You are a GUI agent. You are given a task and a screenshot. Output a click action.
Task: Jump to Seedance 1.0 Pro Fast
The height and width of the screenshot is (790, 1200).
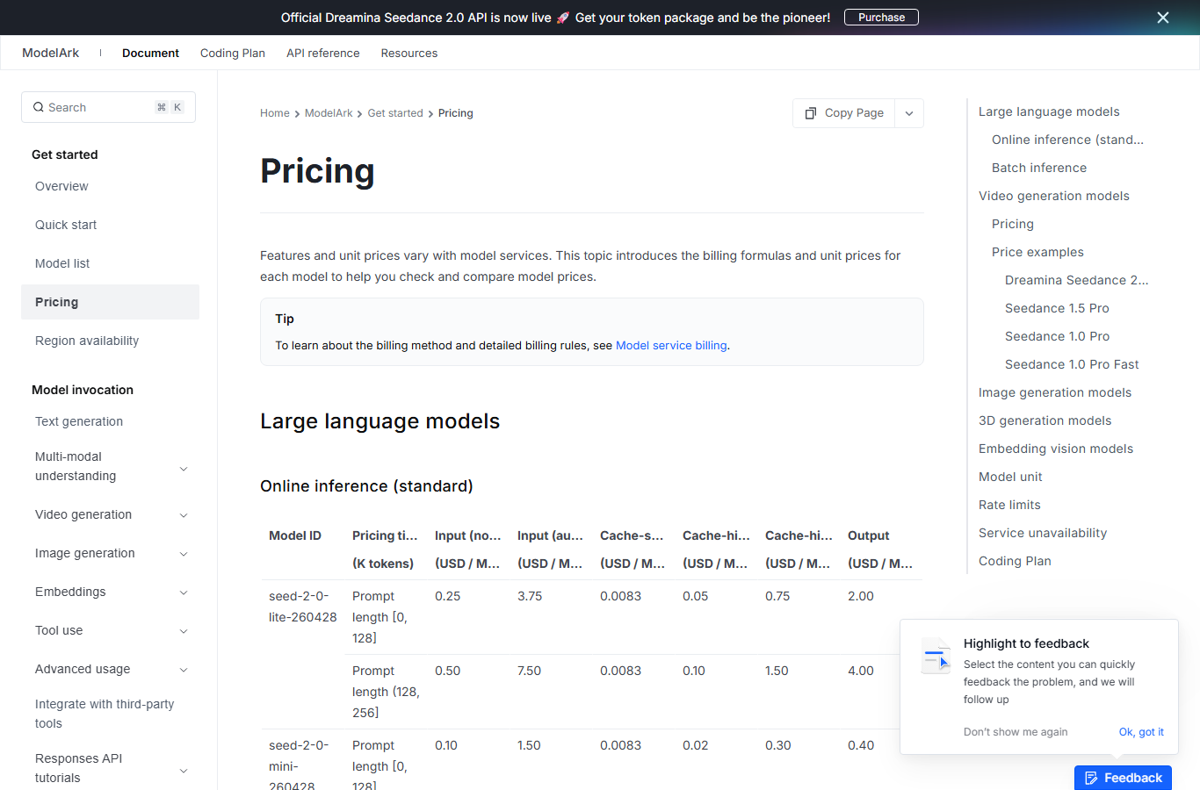1072,364
